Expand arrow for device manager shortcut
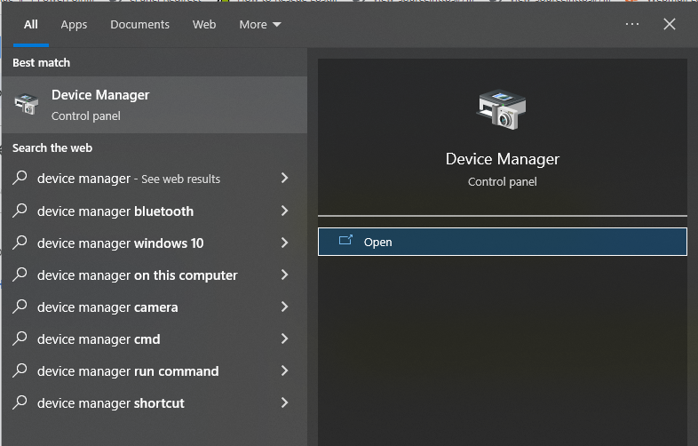Screen dimensions: 698x446 pyautogui.click(x=285, y=402)
